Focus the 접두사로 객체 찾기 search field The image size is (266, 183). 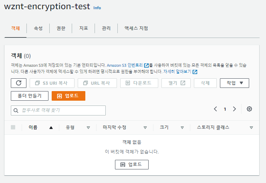[58, 111]
